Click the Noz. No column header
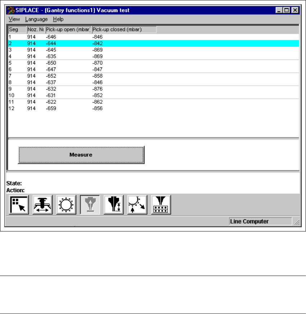Viewport: 306px width, 314px height. tap(36, 29)
